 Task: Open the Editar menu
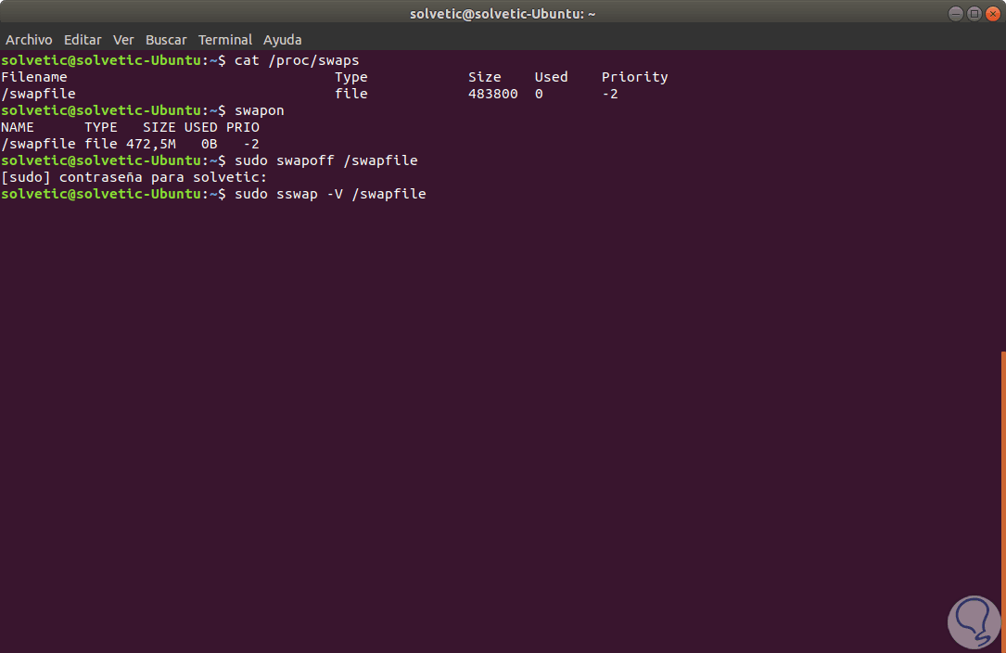click(83, 40)
